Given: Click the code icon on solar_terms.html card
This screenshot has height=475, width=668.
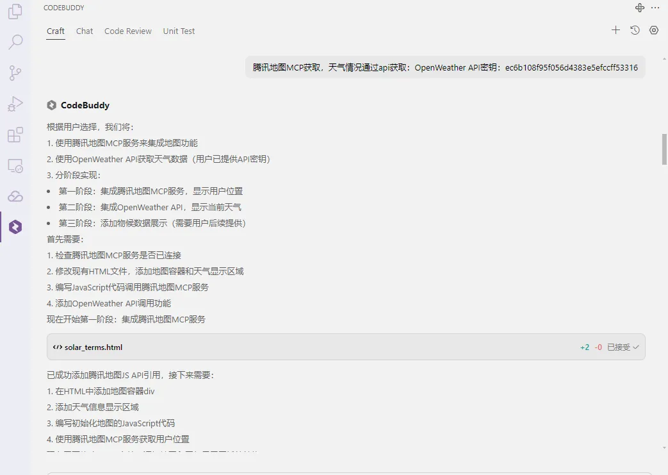Looking at the screenshot, I should pos(58,347).
